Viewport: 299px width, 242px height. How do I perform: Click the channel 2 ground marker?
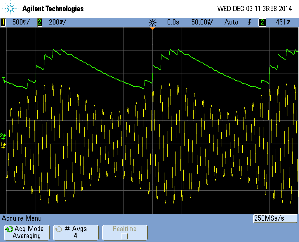(3, 136)
